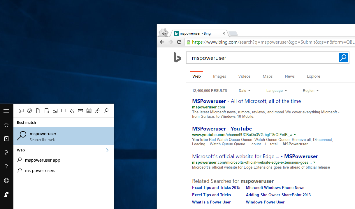
Task: Filter search results by apps
Action: [21, 111]
